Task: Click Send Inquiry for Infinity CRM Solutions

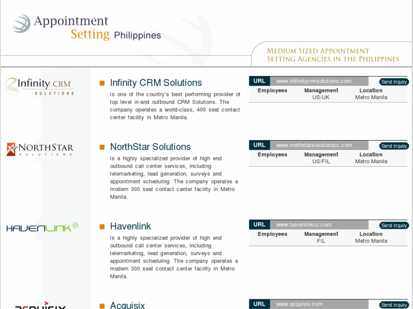Action: (x=394, y=82)
